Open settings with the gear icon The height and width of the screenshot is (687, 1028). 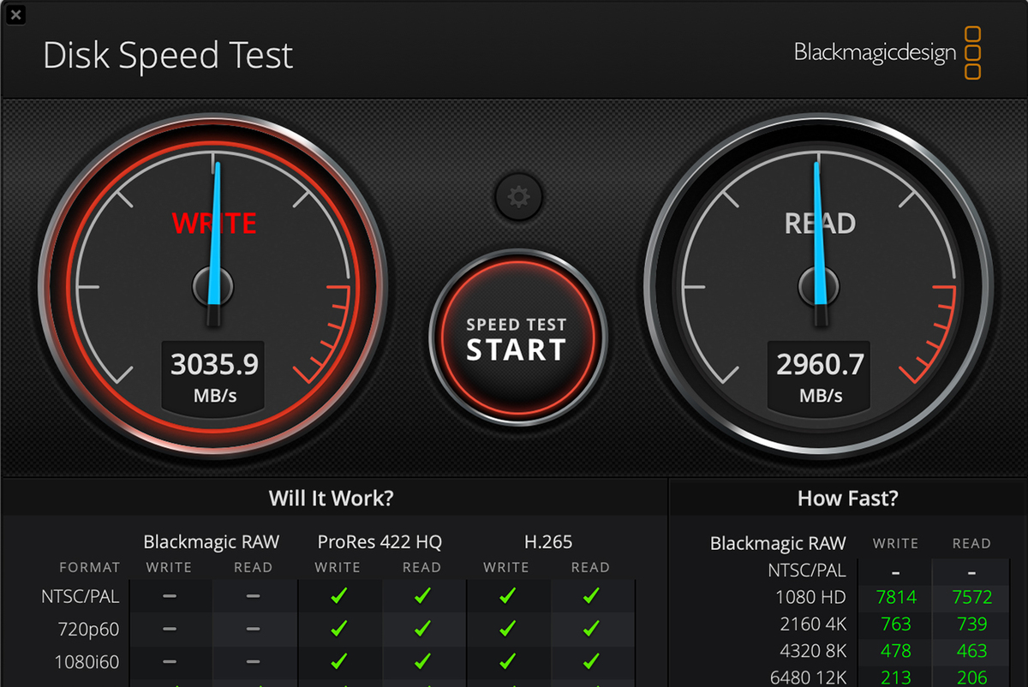[518, 197]
